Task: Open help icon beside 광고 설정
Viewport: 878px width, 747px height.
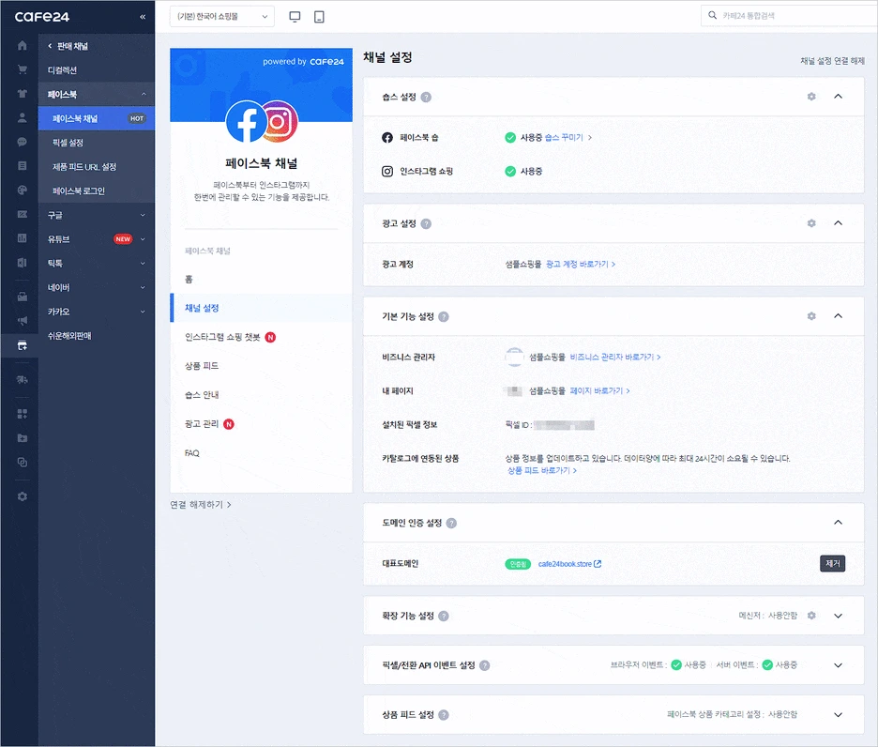Action: [x=426, y=223]
